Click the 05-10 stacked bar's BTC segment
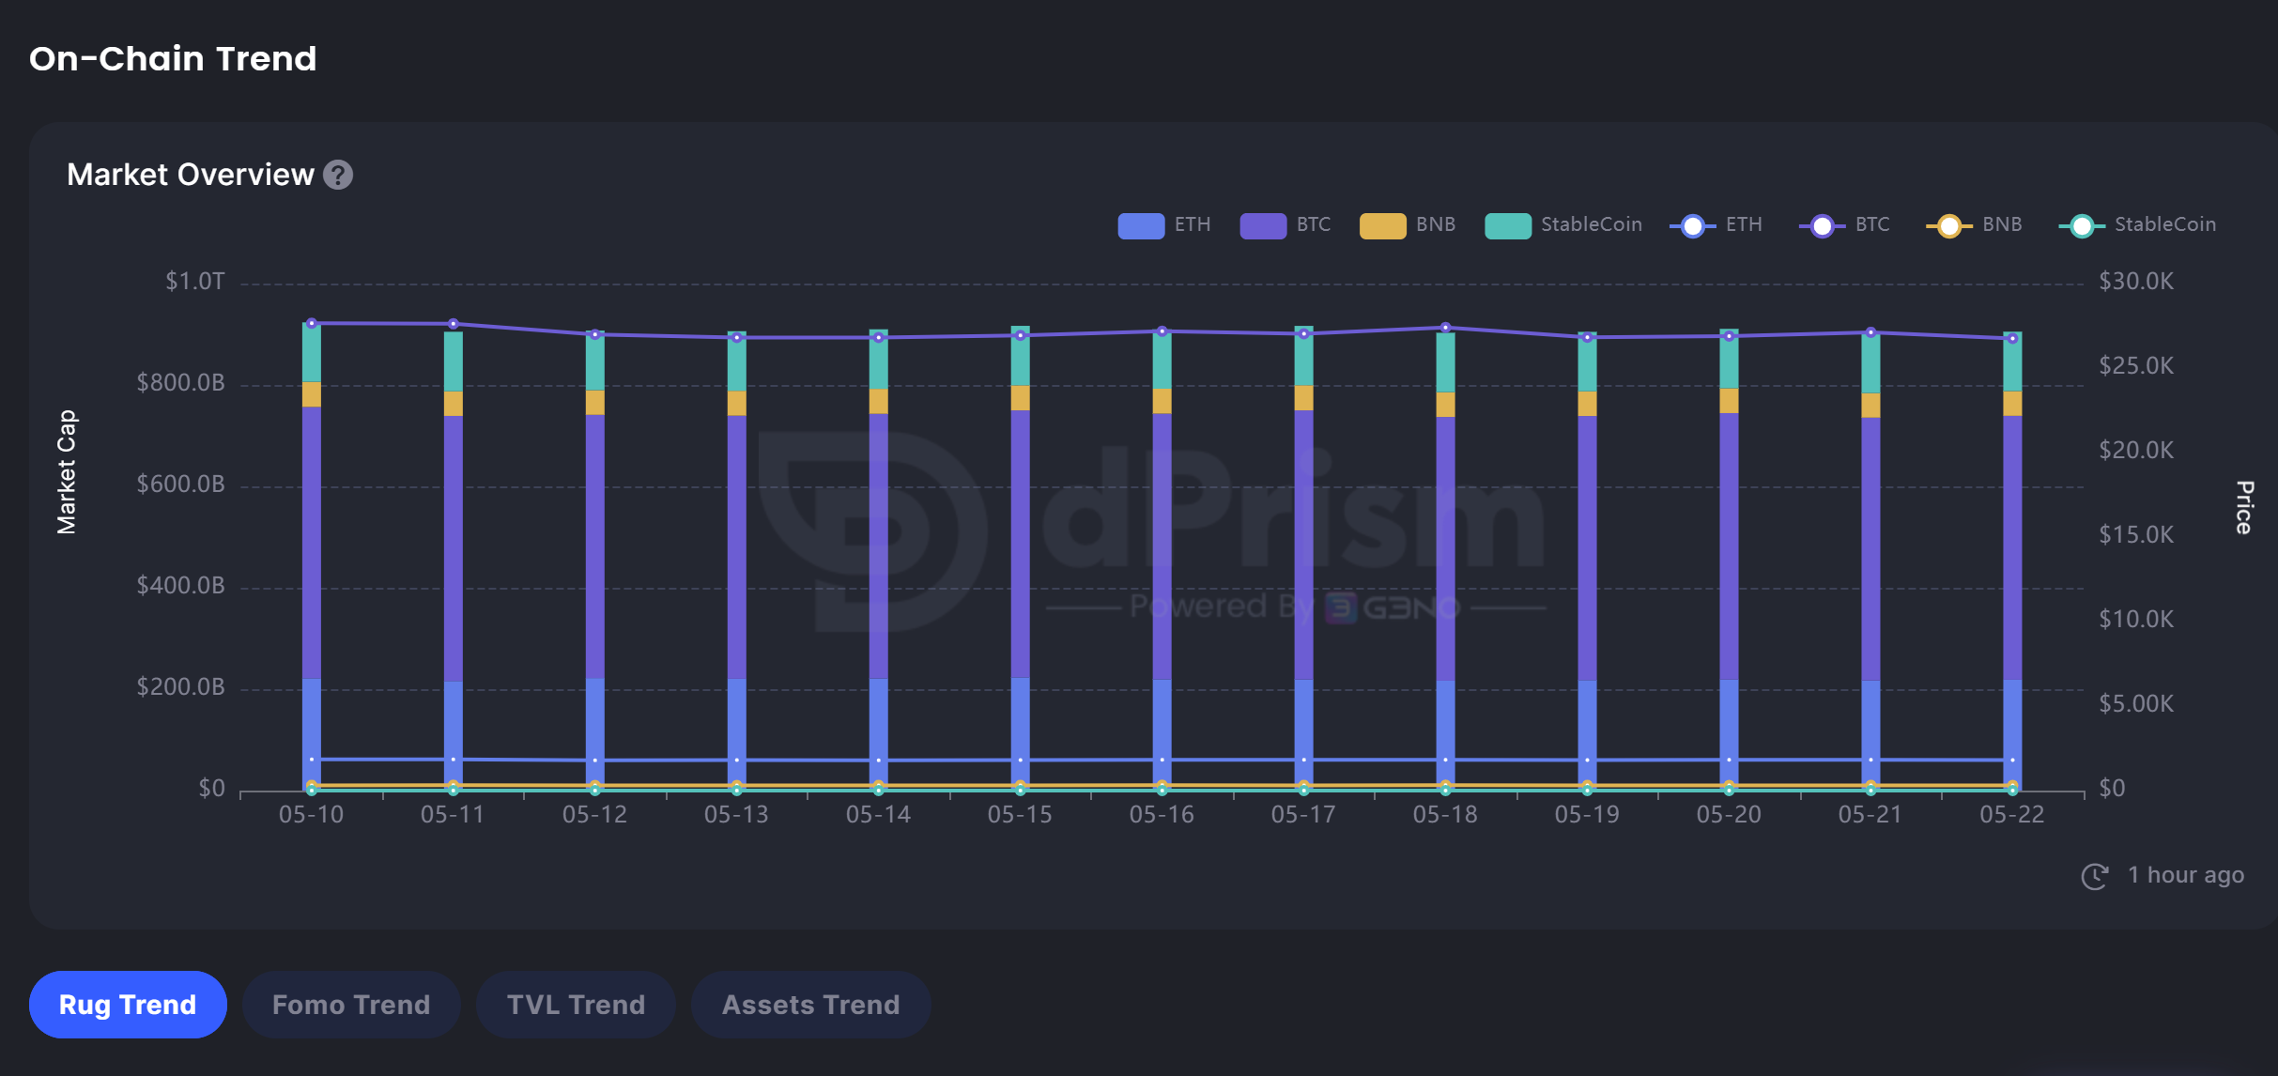Image resolution: width=2278 pixels, height=1076 pixels. coord(312,542)
